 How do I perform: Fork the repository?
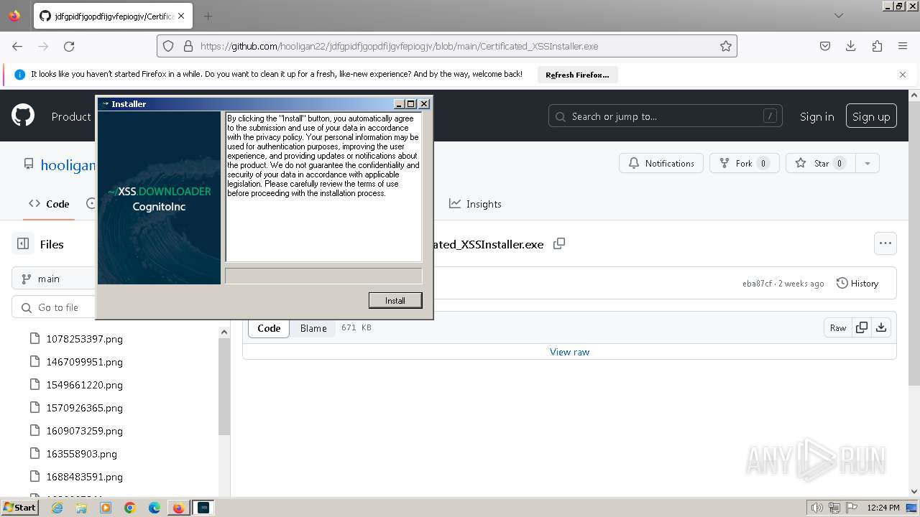pos(745,163)
